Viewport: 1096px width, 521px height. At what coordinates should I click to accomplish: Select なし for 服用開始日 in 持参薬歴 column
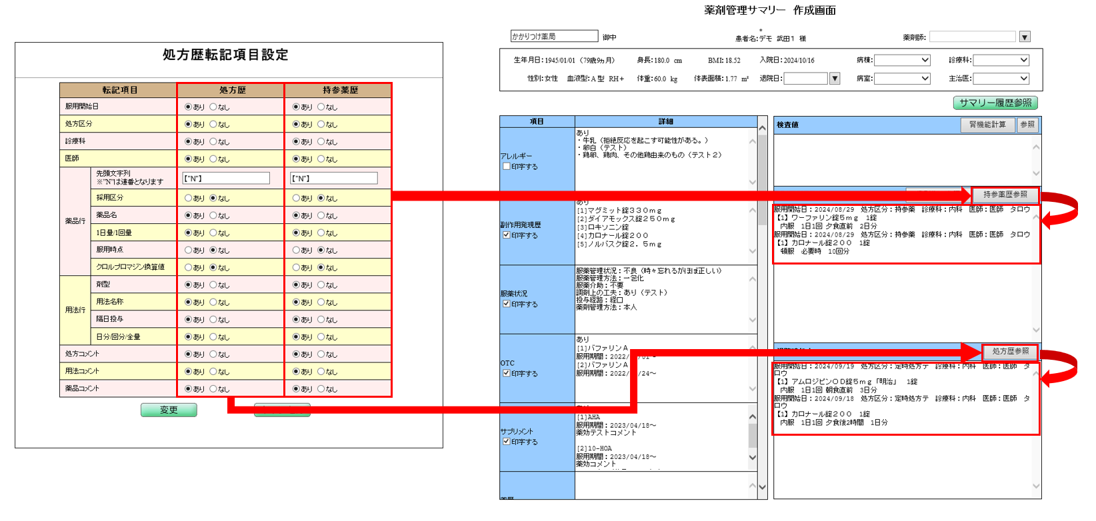click(x=321, y=107)
